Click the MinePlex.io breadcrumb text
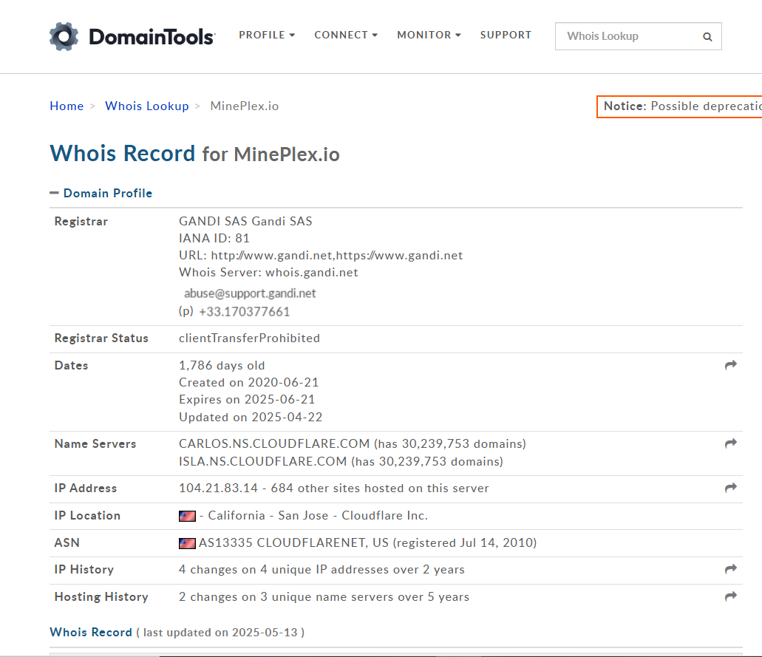The width and height of the screenshot is (762, 657). click(x=245, y=106)
